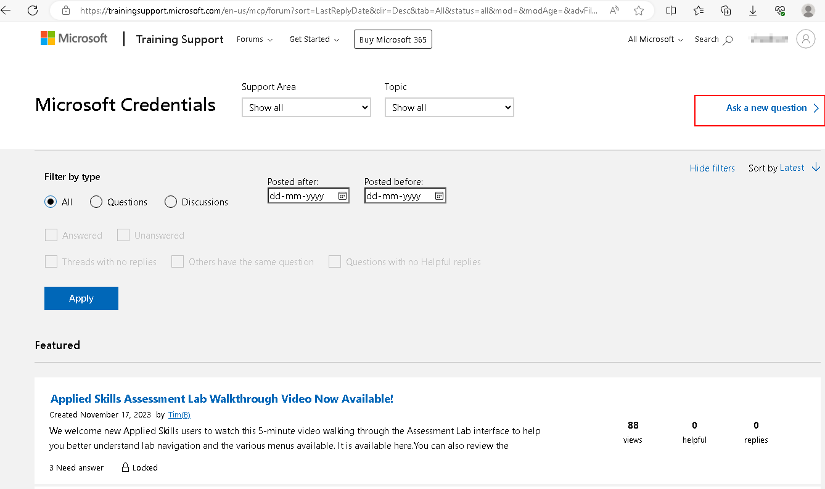Open the Applied Skills Assessment Lab Walkthrough post
Viewport: 825px width, 489px height.
point(222,398)
